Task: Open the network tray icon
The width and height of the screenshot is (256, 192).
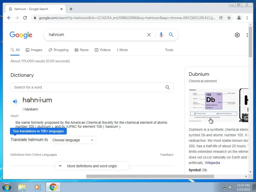Action: (225, 187)
